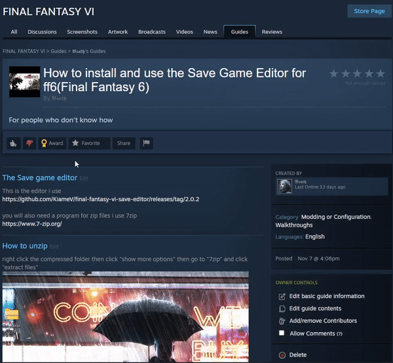Click the guide cover thumbnail image
Screen dimensions: 393x363
[25, 82]
